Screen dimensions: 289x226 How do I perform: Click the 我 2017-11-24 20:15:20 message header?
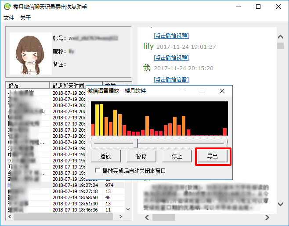(178, 68)
